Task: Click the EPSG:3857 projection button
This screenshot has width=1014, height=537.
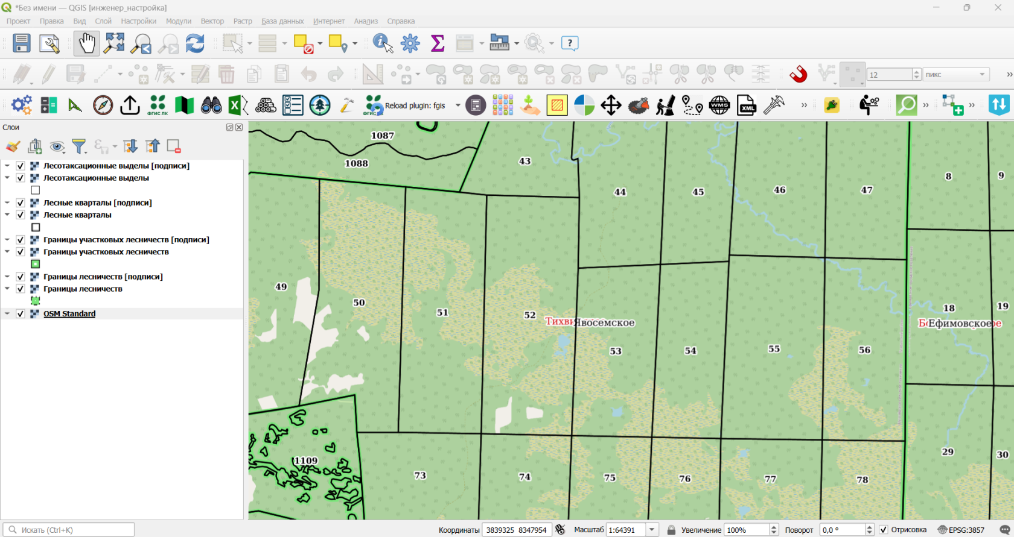Action: click(961, 530)
